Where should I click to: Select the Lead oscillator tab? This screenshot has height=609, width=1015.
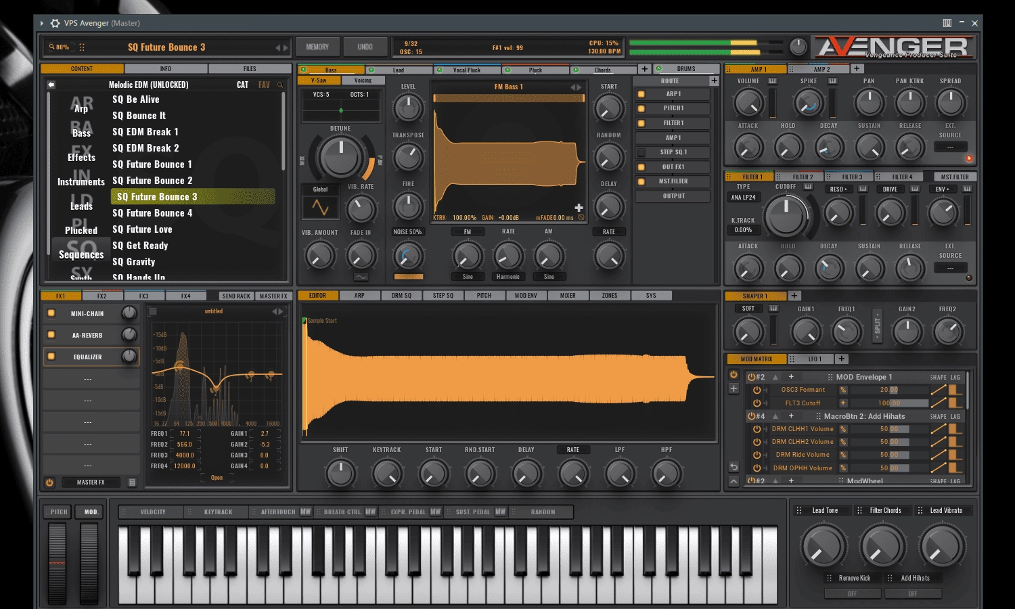(x=399, y=70)
